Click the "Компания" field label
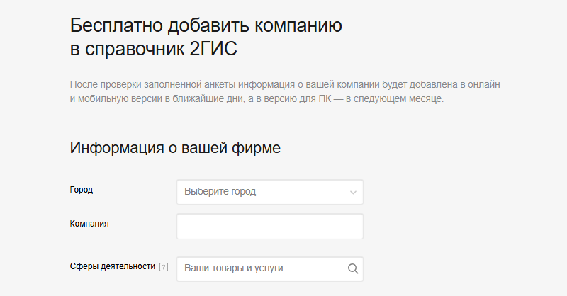This screenshot has width=567, height=296. pos(89,224)
